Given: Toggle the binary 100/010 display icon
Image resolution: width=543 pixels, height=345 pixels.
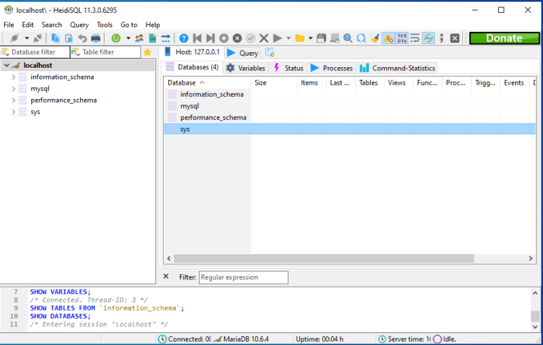Looking at the screenshot, I should (x=402, y=38).
